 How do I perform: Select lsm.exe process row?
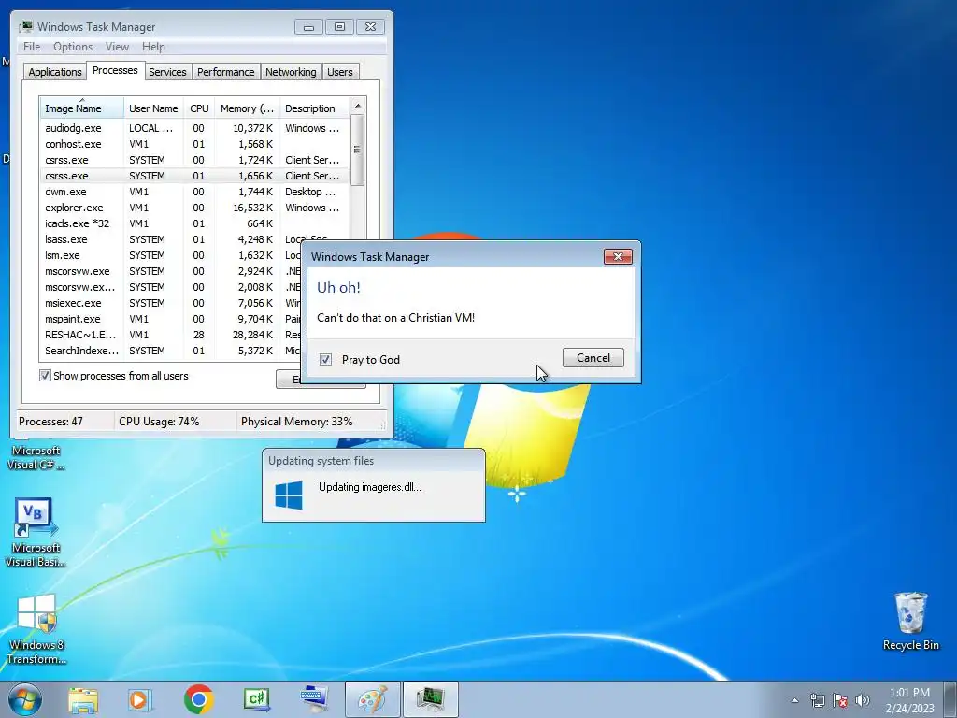coord(171,255)
